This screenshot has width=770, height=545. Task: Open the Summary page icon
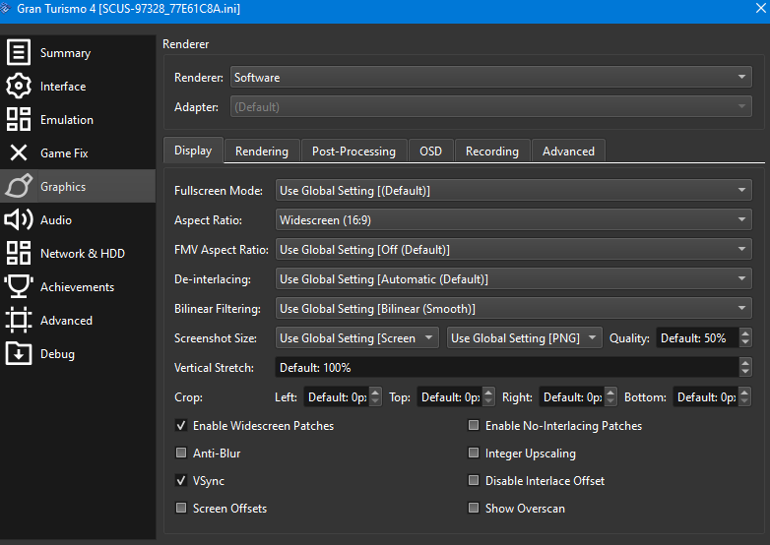tap(19, 52)
